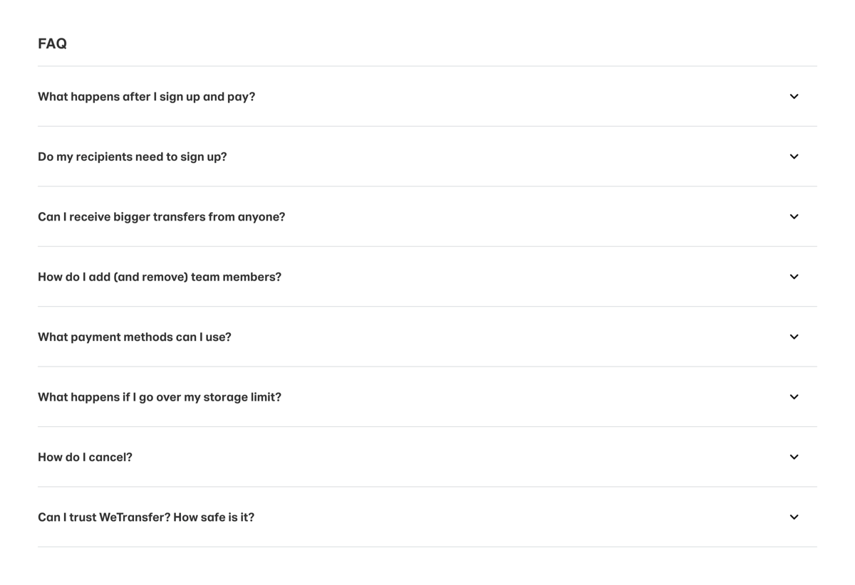
Task: Expand the chevron beside 'What happens after I sign up and pay?'
Action: pos(794,96)
